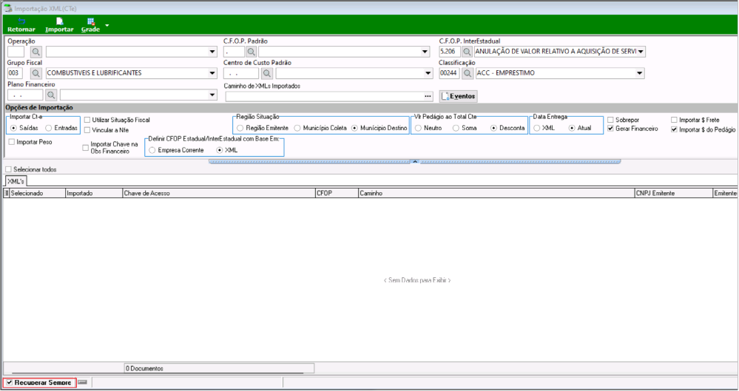Search Grupo Fiscal with the magnifier
739x391 pixels.
click(36, 73)
